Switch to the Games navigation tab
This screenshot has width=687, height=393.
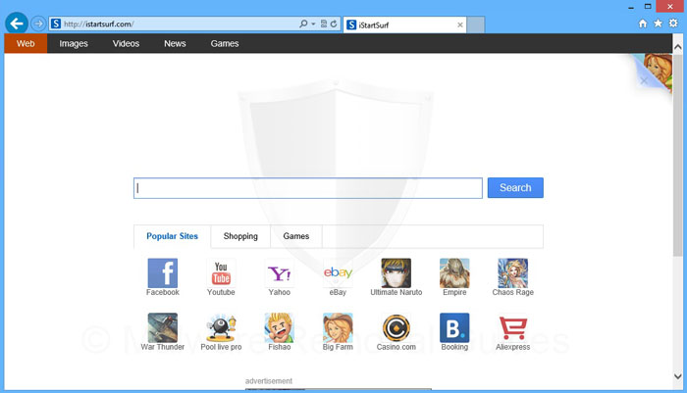pos(225,43)
